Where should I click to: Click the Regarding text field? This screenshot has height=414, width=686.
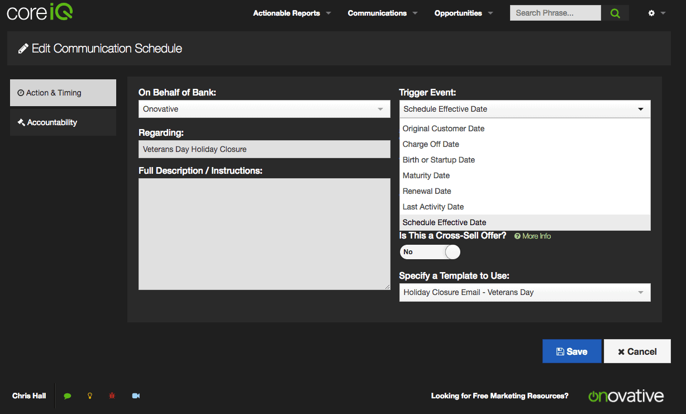pyautogui.click(x=264, y=149)
